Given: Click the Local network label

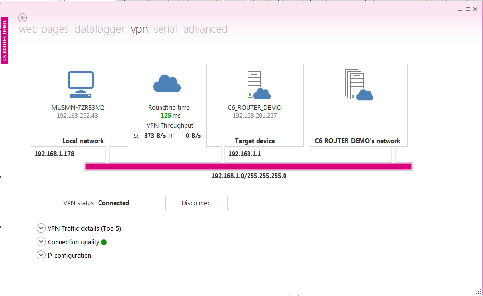Looking at the screenshot, I should (83, 141).
